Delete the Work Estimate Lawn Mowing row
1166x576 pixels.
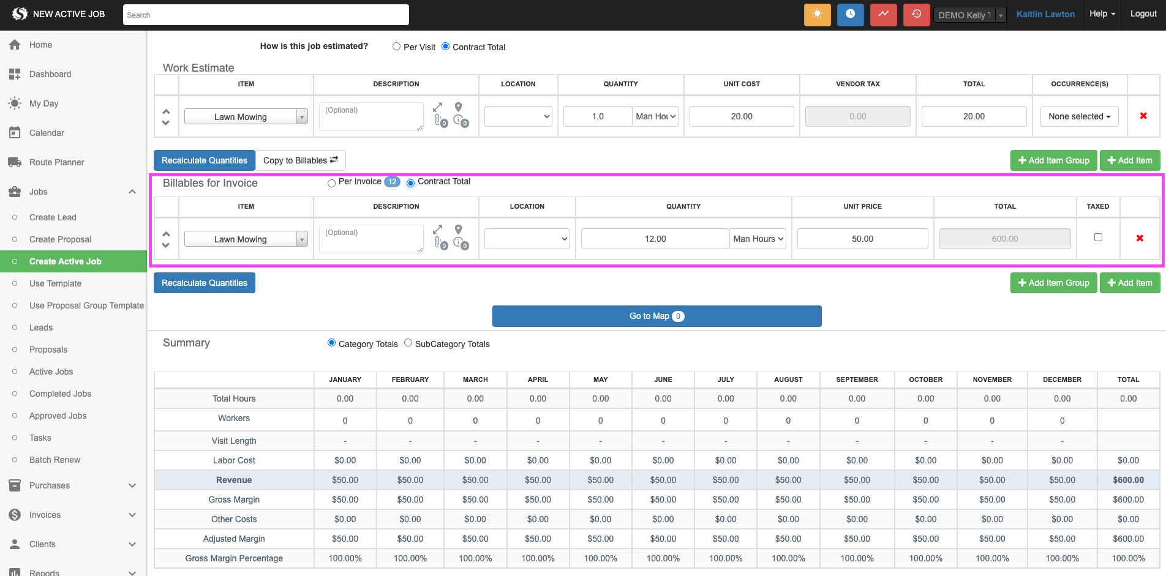pos(1143,116)
